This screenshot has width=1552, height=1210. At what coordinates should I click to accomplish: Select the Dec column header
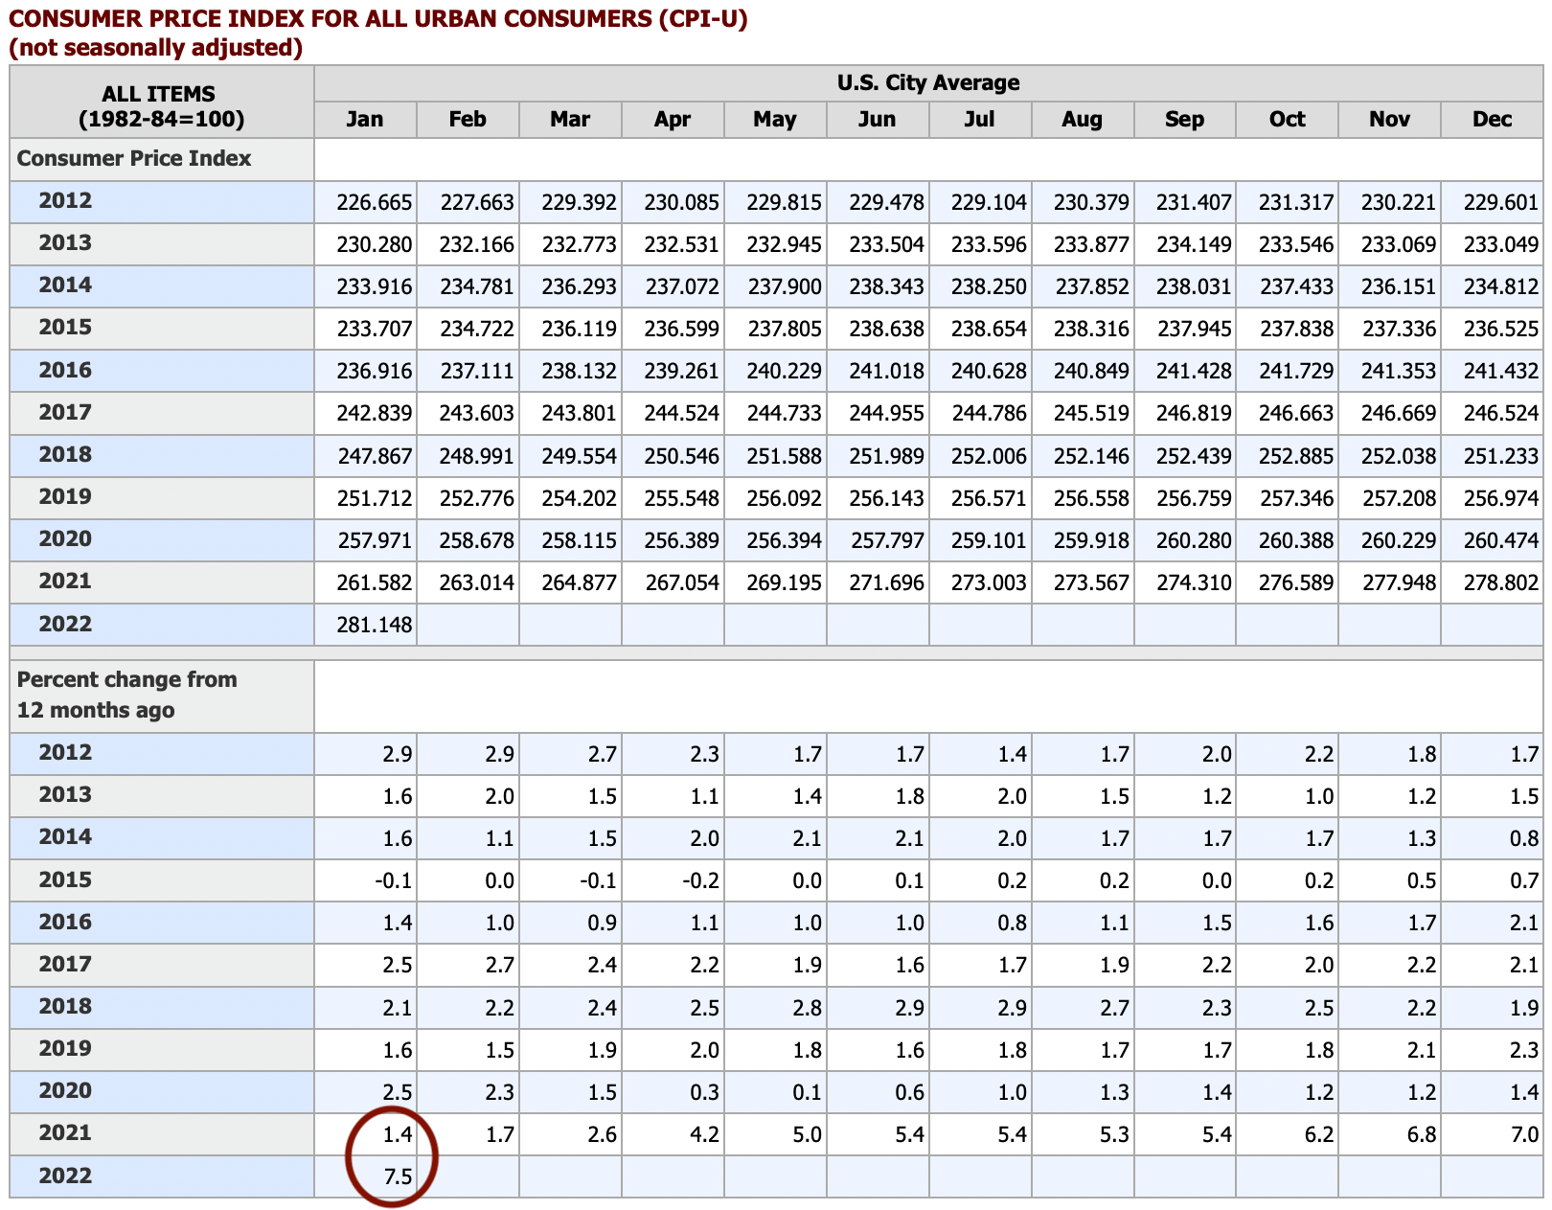(x=1492, y=120)
